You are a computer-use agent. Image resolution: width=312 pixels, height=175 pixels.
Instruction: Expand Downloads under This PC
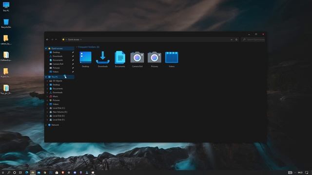(x=47, y=92)
